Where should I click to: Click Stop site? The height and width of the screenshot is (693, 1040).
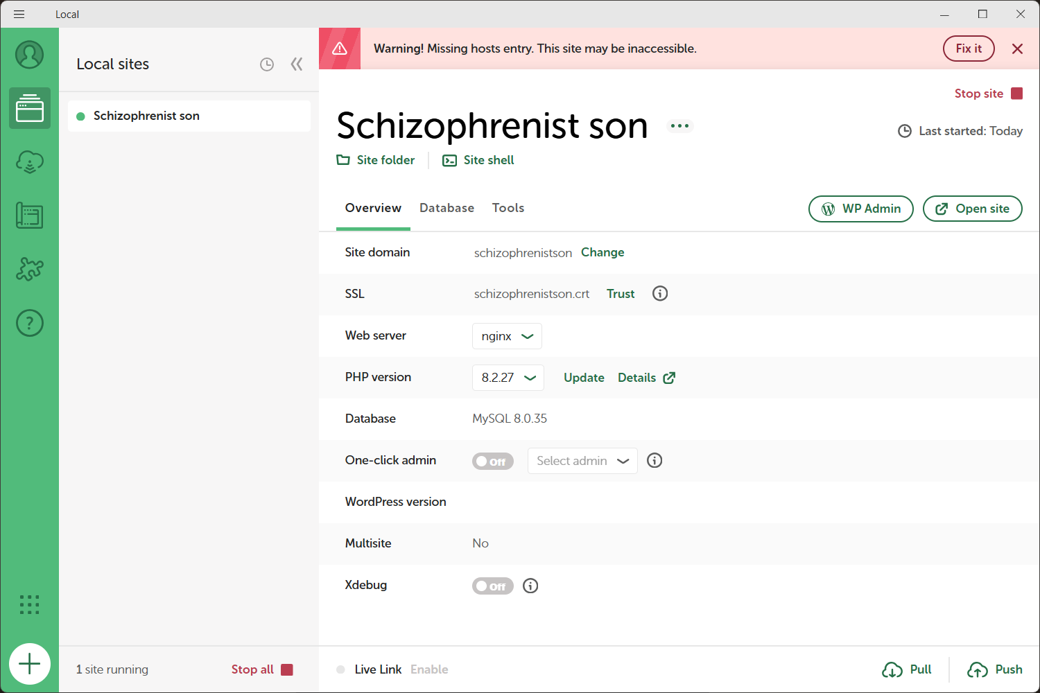989,94
